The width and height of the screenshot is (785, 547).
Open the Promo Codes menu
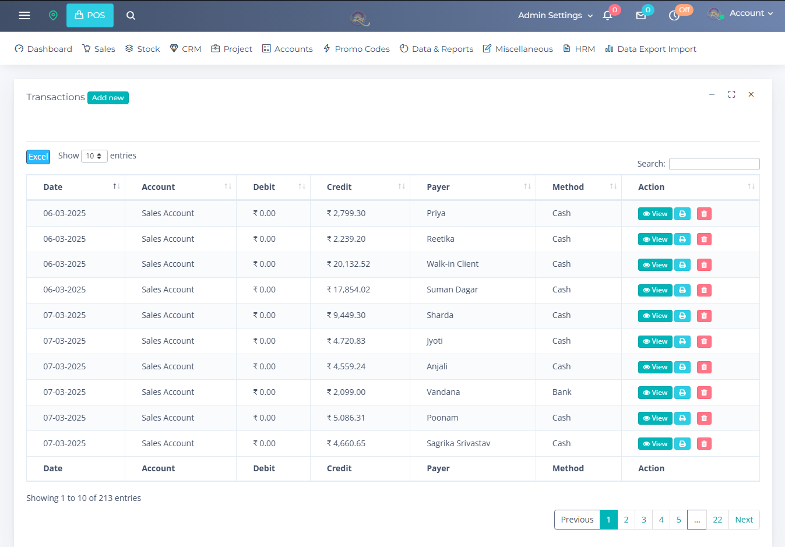pos(356,49)
